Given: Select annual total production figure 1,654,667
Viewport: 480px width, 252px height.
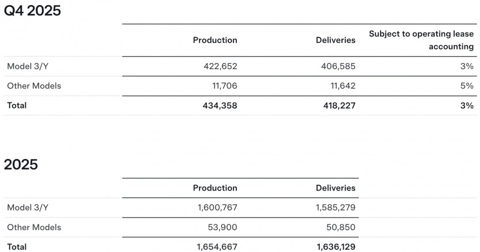Looking at the screenshot, I should coord(216,247).
